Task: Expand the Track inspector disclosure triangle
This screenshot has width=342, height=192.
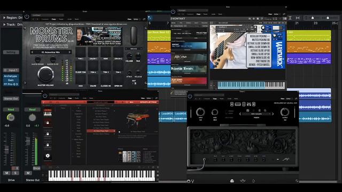Action: point(4,25)
